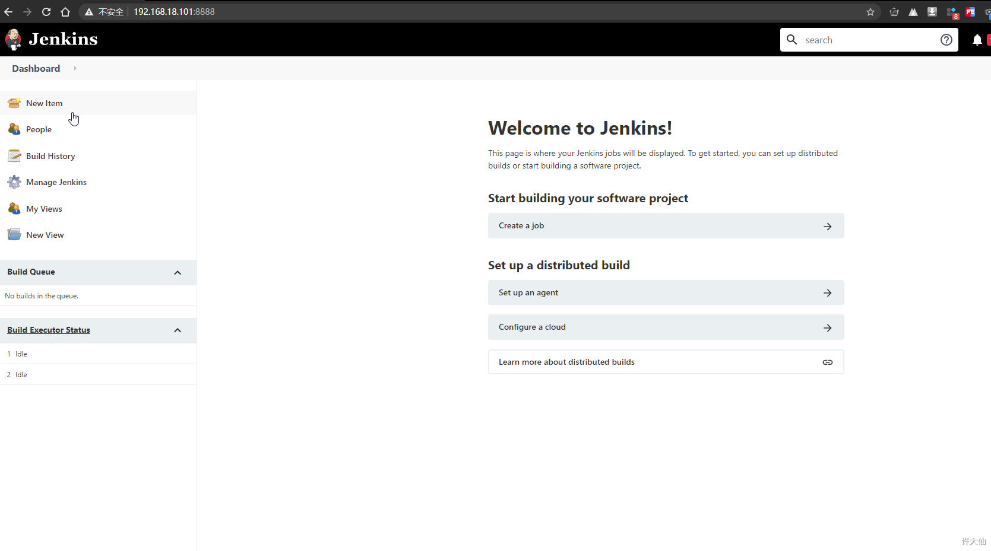The width and height of the screenshot is (991, 551).
Task: Click the extension icon right of the bookmark star
Action: click(x=894, y=12)
